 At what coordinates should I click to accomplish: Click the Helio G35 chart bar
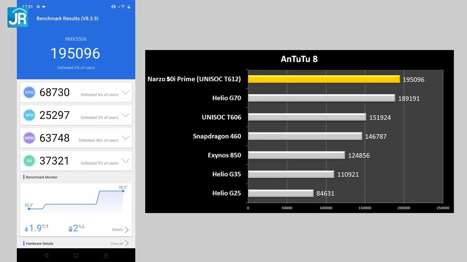[x=291, y=174]
